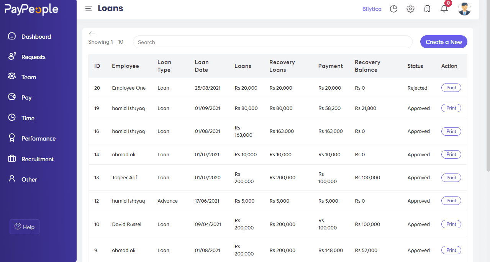Click the Rs 21,800 recovery balance
The height and width of the screenshot is (262, 490).
(x=365, y=108)
